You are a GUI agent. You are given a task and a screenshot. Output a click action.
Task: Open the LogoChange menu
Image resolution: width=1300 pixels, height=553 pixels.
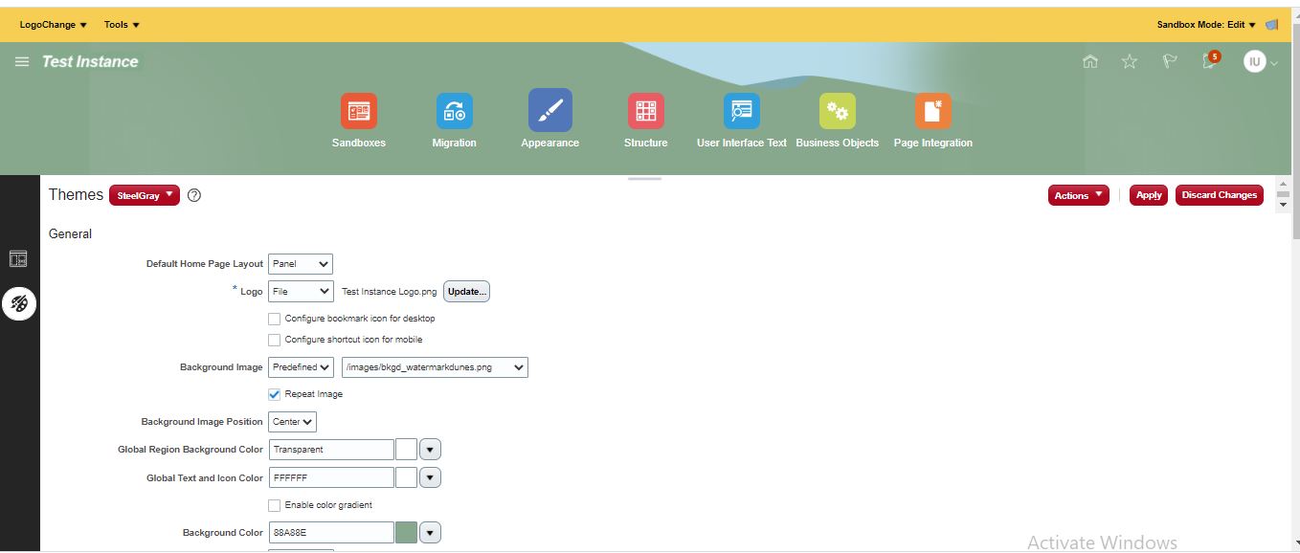coord(53,25)
